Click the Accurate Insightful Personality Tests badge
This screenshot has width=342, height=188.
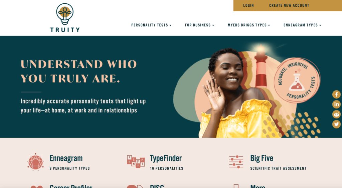point(297,80)
